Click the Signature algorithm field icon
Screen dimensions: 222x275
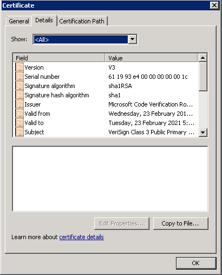[x=19, y=86]
